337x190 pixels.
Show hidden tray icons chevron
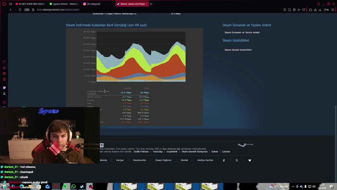[x=293, y=187]
